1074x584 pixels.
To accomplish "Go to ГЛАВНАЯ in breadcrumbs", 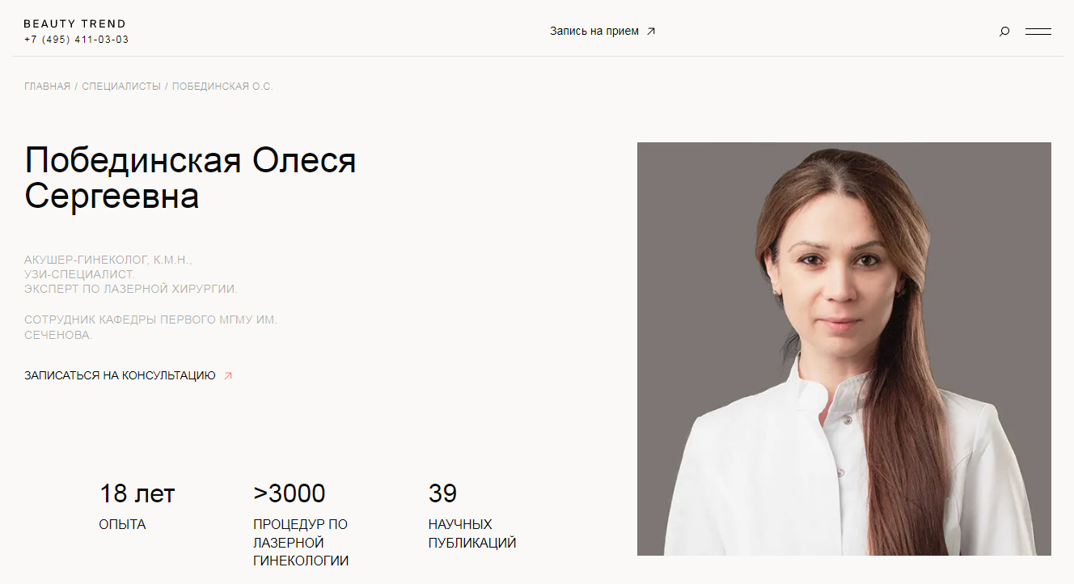I will [48, 86].
